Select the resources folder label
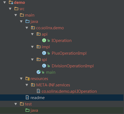The width and height of the screenshot is (124, 114). pyautogui.click(x=39, y=79)
